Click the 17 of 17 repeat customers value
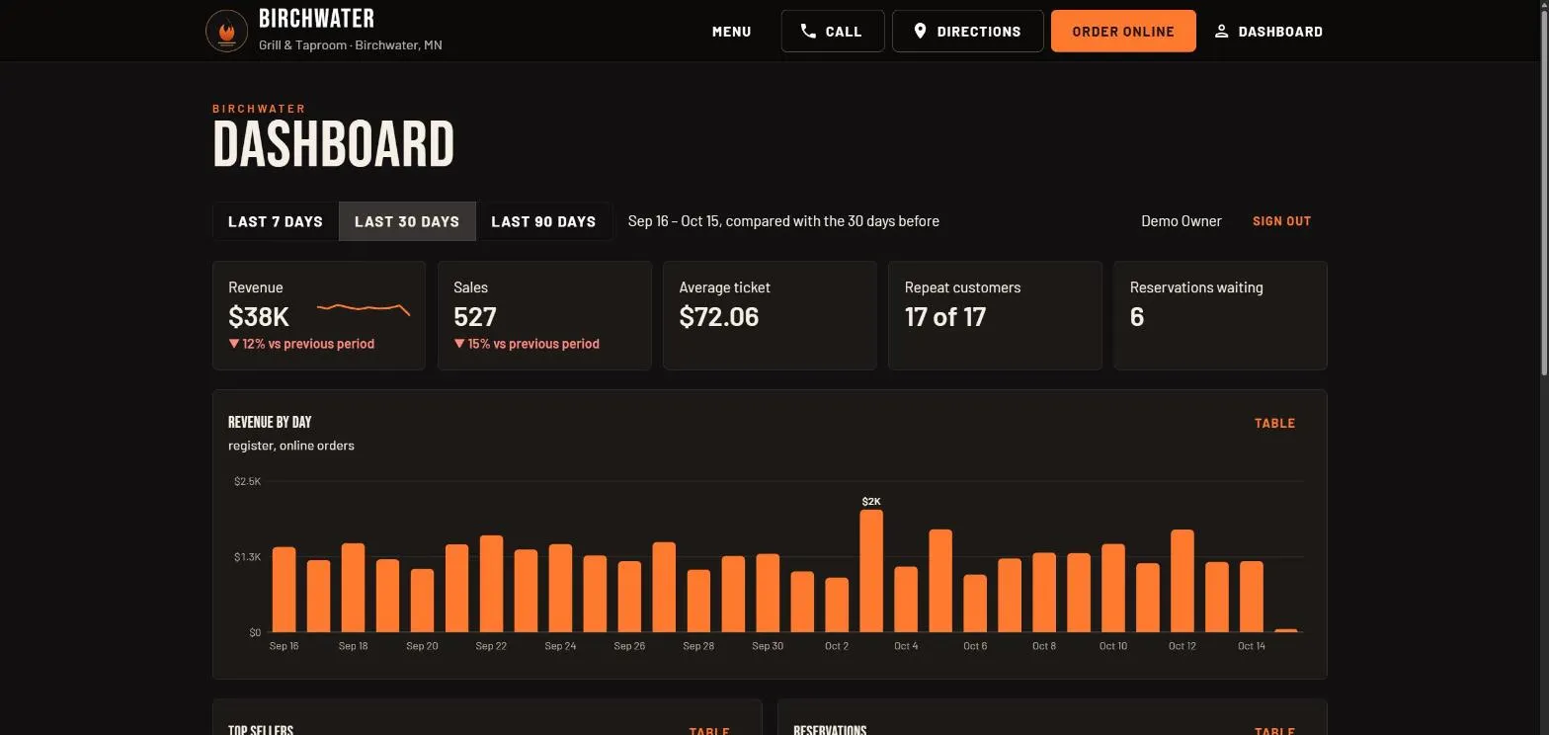Screen dimensions: 1549x735 click(x=945, y=317)
